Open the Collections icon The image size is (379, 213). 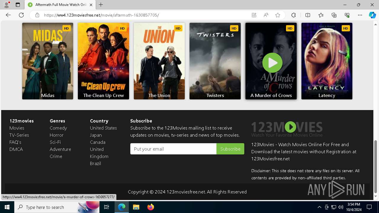point(334,15)
